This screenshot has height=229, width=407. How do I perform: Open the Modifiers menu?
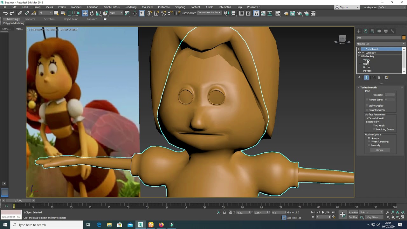tap(76, 7)
